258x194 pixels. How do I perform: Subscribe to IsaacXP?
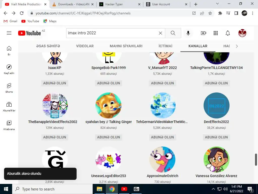pyautogui.click(x=55, y=83)
